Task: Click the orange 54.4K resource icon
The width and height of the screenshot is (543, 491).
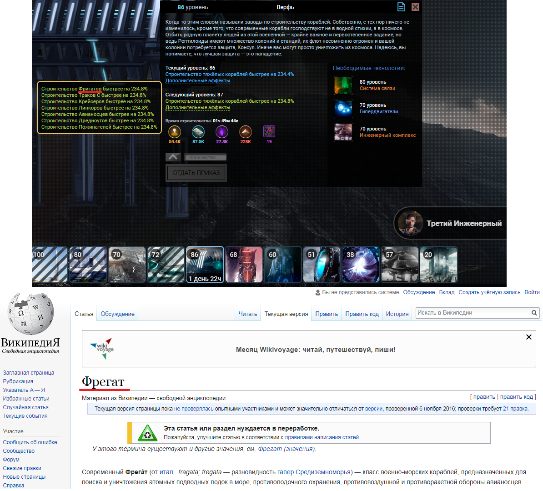Action: [175, 132]
